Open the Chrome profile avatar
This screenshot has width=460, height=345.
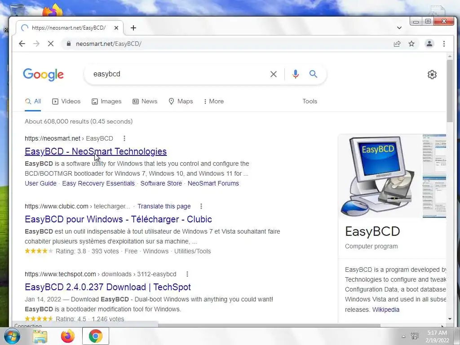[429, 44]
